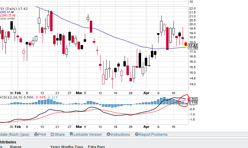Click the Print link
248x148 pixels.
point(42,134)
